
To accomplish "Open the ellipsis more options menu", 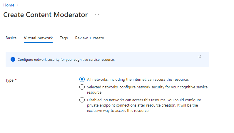I will [x=97, y=15].
